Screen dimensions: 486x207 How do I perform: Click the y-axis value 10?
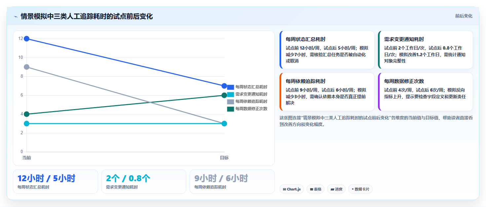21,58
